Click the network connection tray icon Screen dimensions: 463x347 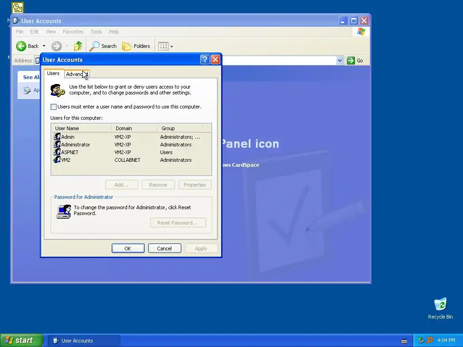(421, 341)
